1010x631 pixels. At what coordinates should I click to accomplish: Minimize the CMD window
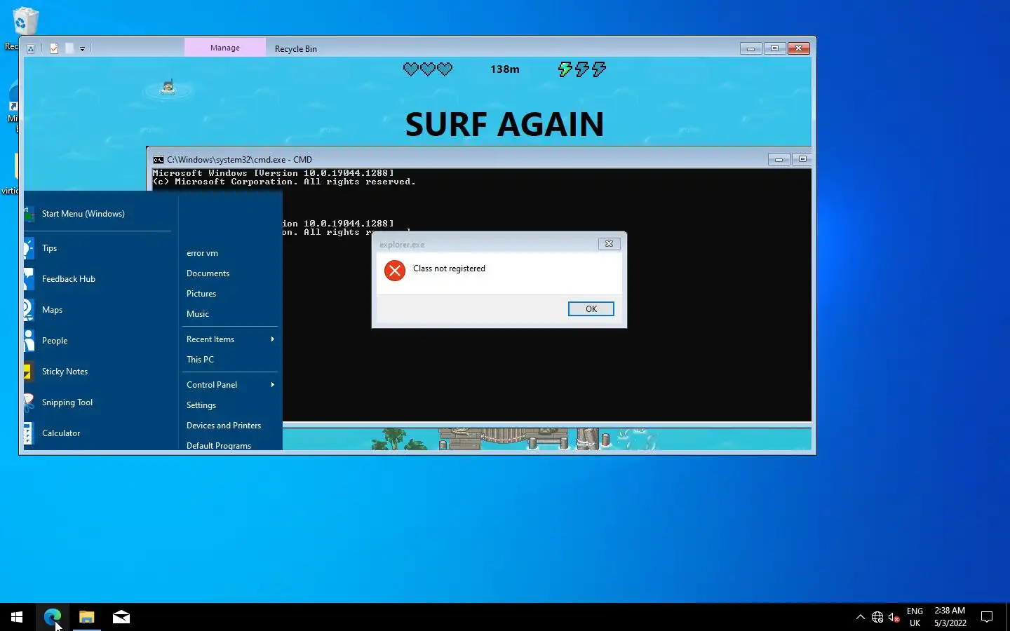point(779,160)
